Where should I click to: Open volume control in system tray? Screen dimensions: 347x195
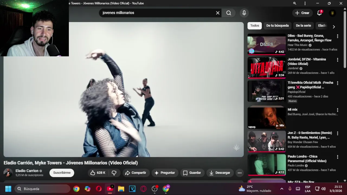[323, 189]
